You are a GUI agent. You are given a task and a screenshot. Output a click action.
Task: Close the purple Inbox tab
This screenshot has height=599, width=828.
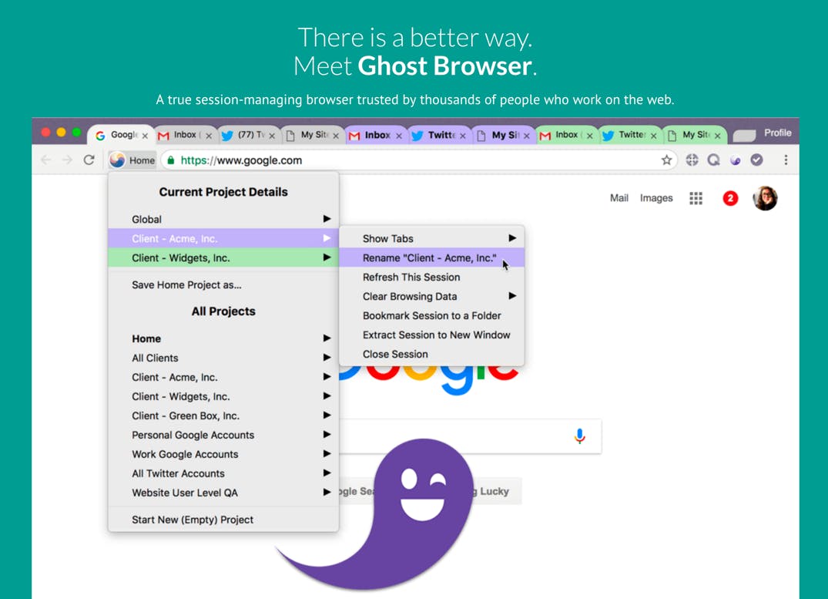click(x=399, y=136)
